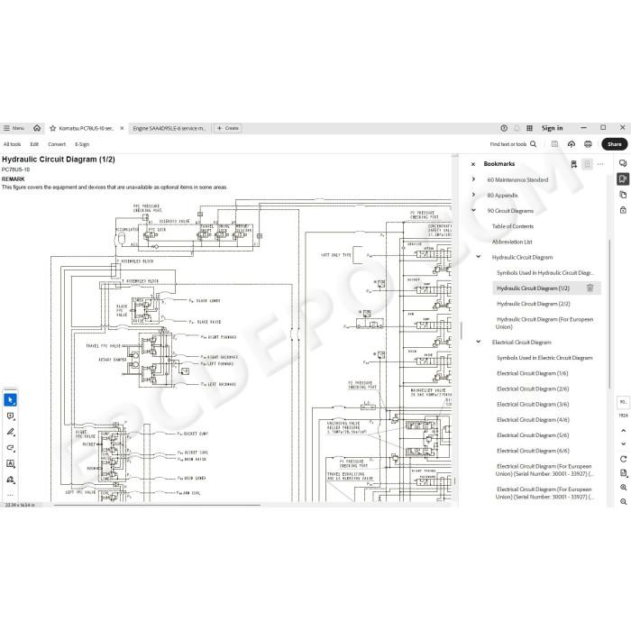Click the current page number box
The image size is (631, 631).
[x=624, y=402]
